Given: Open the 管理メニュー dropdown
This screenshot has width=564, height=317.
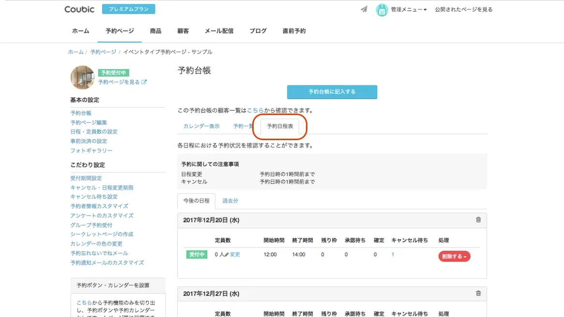Looking at the screenshot, I should pyautogui.click(x=409, y=10).
